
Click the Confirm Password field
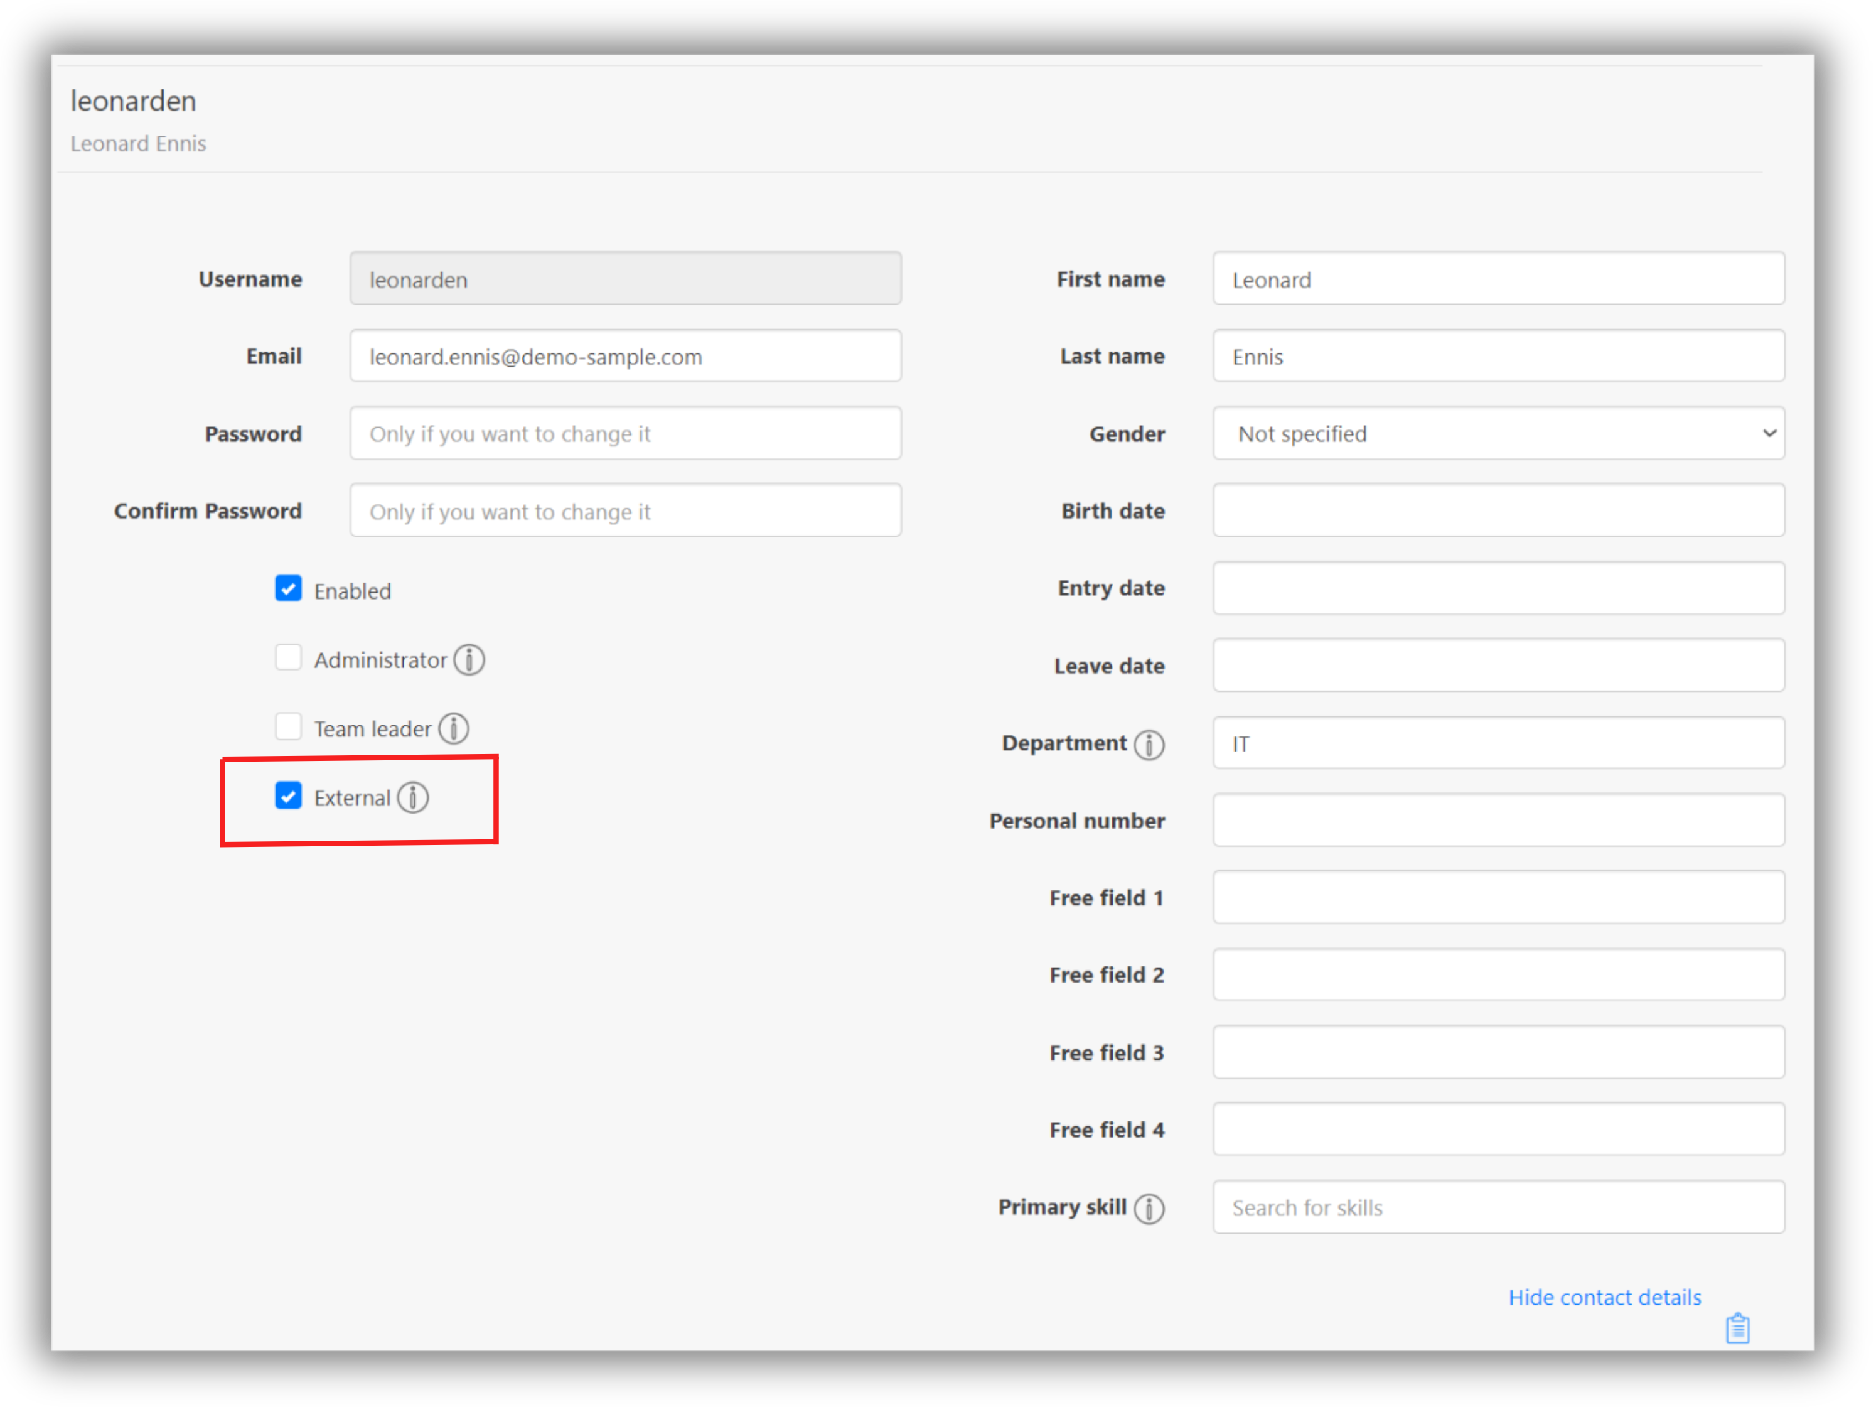tap(625, 511)
